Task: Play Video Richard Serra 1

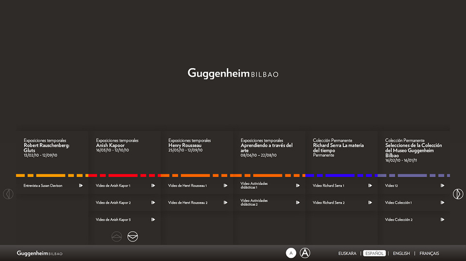Action: coord(370,185)
